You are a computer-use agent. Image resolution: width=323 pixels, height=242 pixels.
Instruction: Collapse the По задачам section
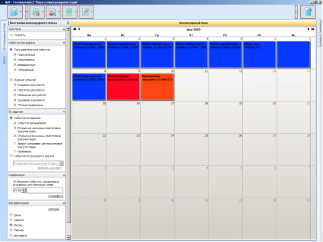tap(64, 112)
